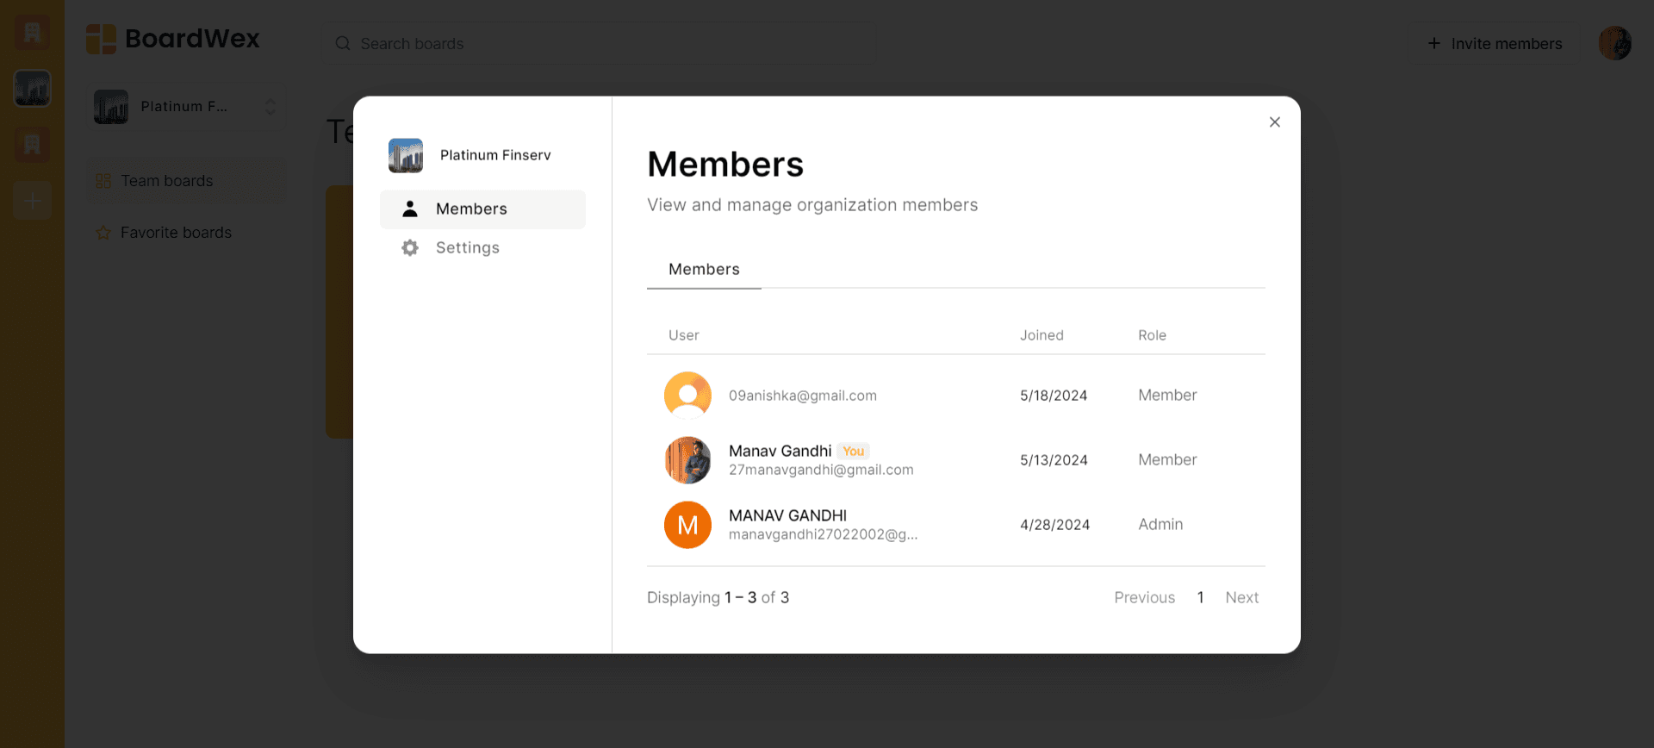Click the 09anishka@gmail.com avatar

tap(687, 396)
